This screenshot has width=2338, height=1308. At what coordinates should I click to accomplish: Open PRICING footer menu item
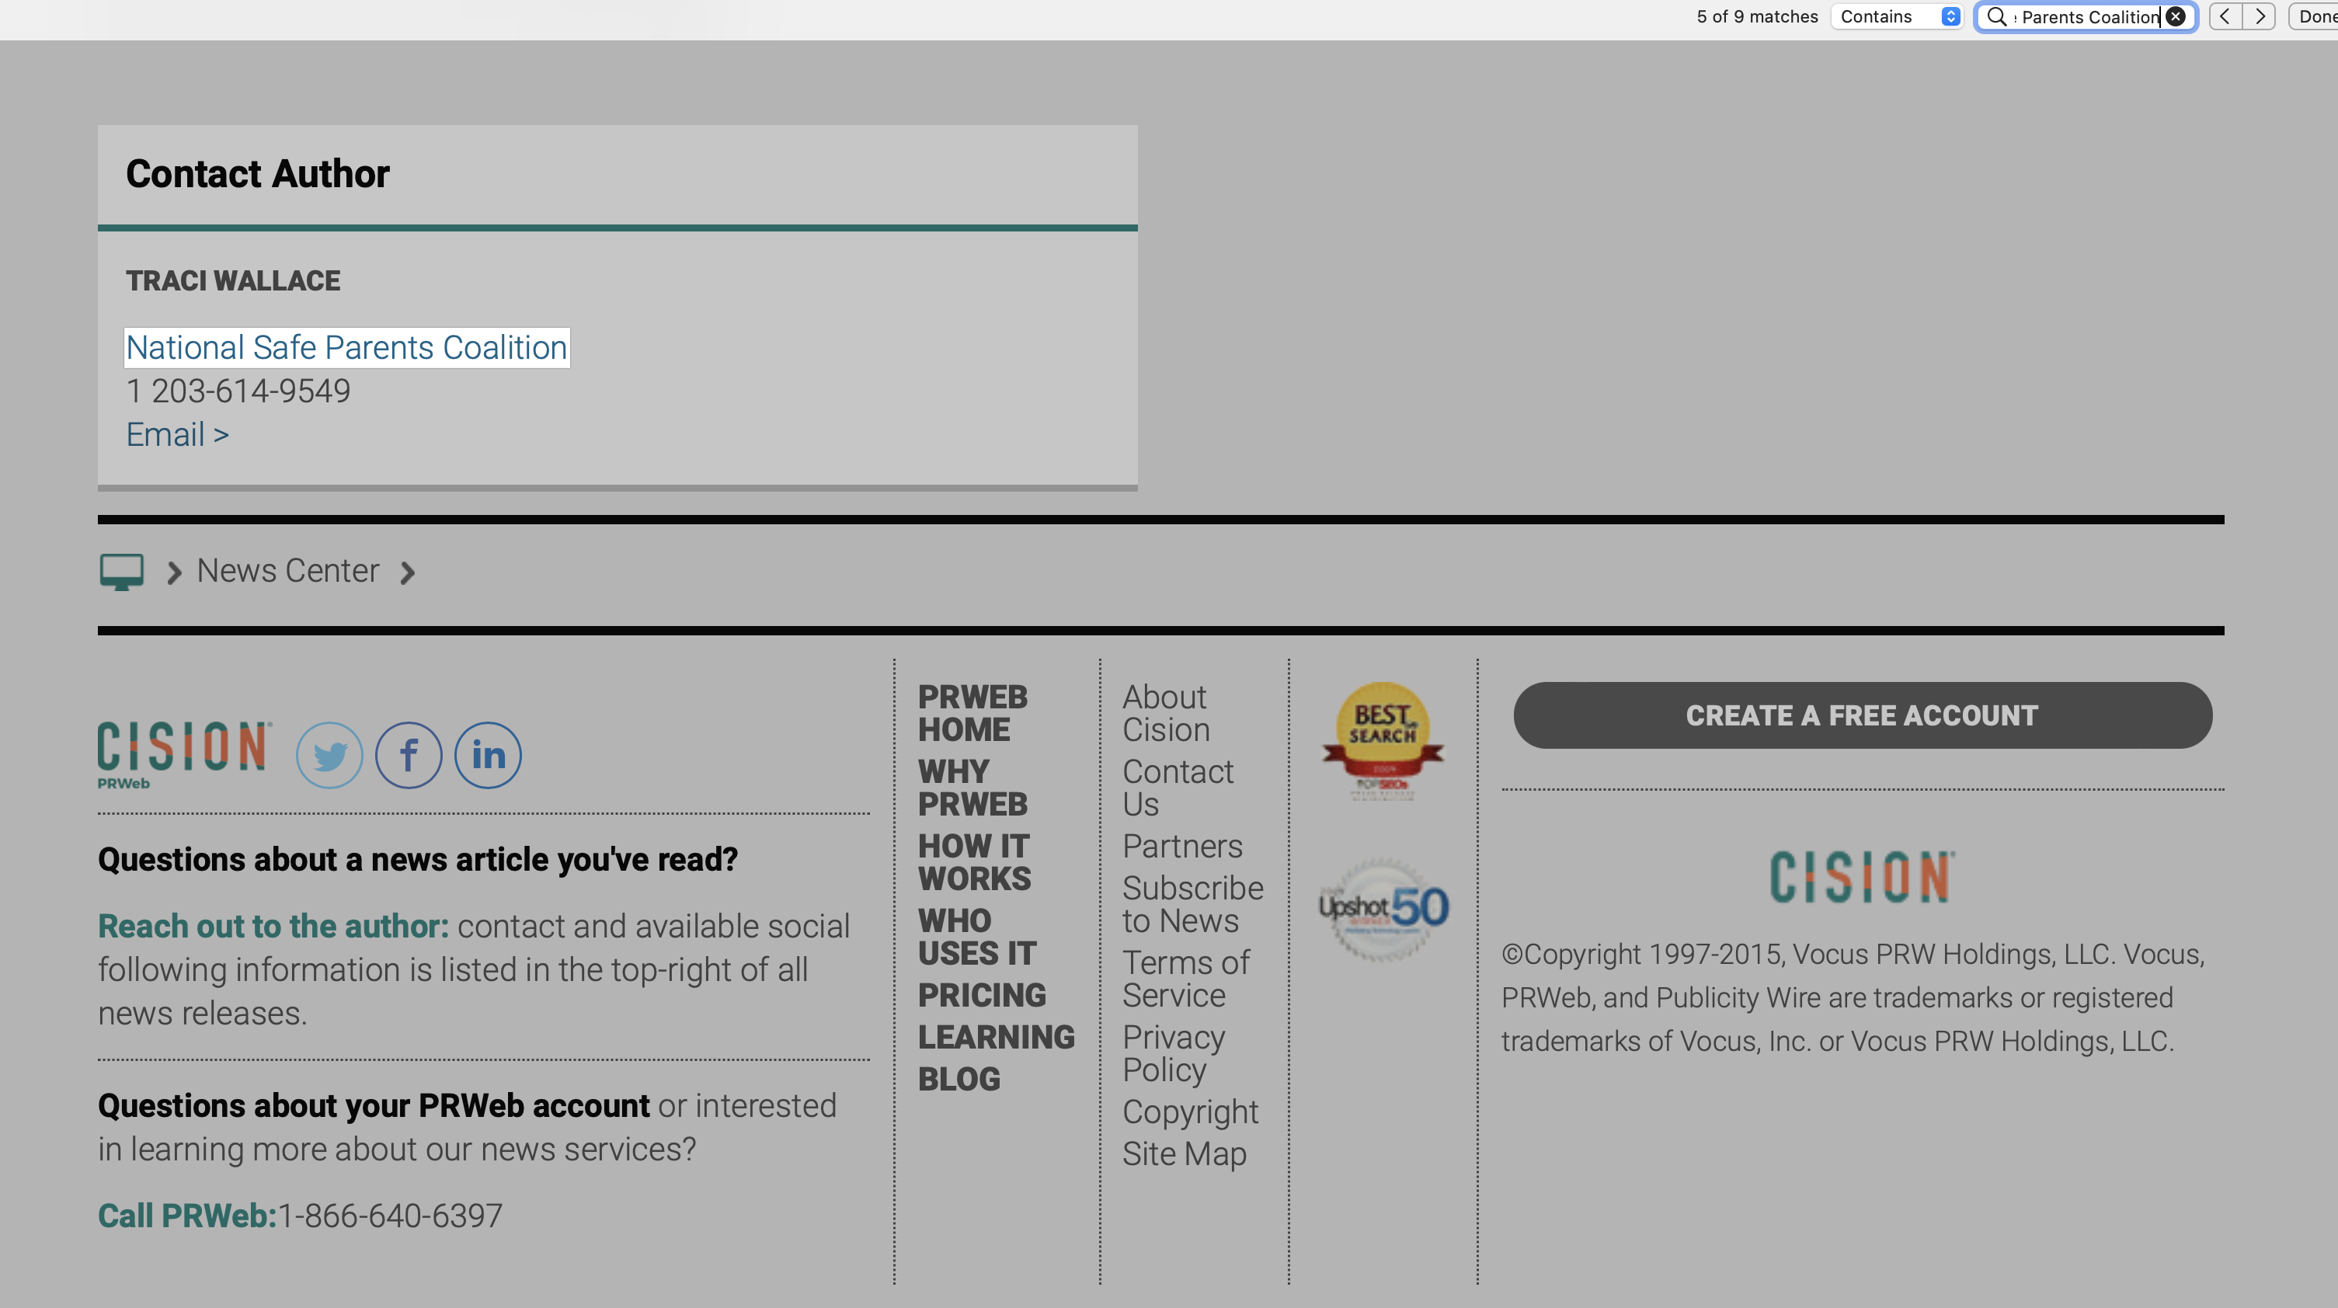981,995
